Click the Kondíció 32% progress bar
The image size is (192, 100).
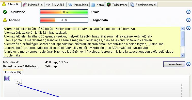[64, 20]
